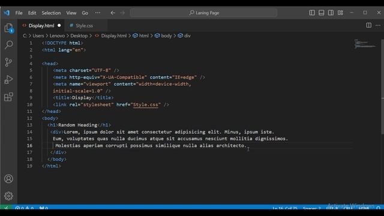Select the Desktop breadcrumb
The image size is (384, 216).
(79, 36)
